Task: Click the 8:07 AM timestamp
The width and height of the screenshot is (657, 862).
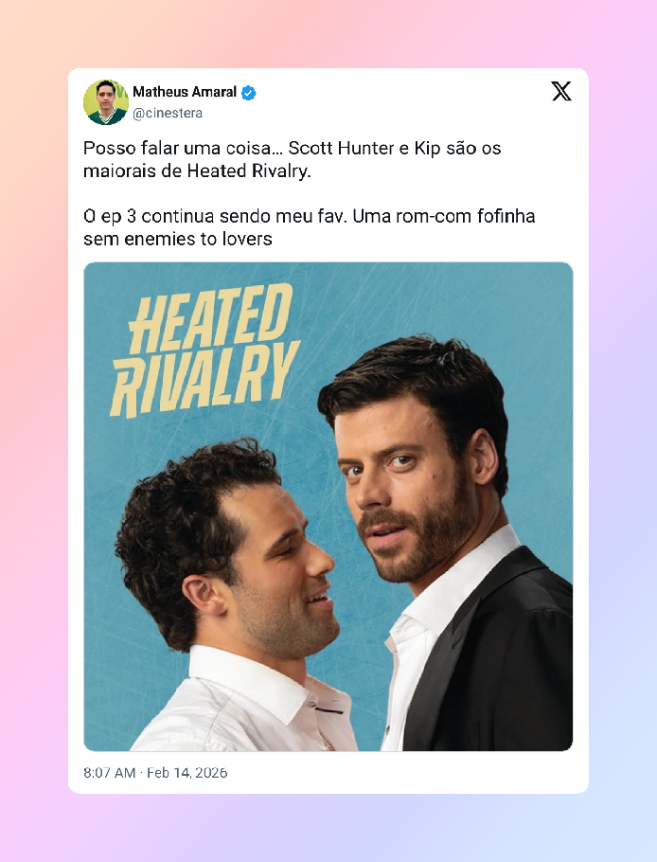Action: pyautogui.click(x=109, y=772)
